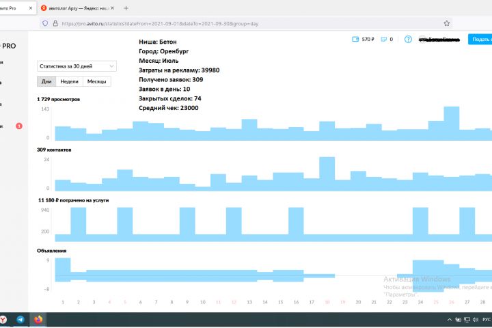Click the red notification badge in sidebar
Screen dimensions: 492x328
point(19,126)
